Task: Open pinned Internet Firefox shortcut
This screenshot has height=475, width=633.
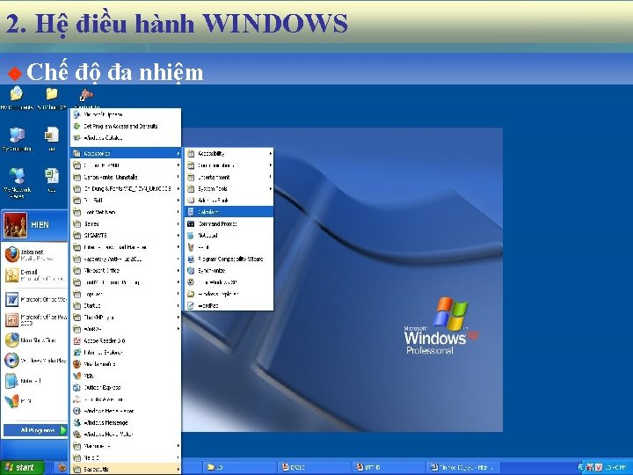Action: click(35, 254)
